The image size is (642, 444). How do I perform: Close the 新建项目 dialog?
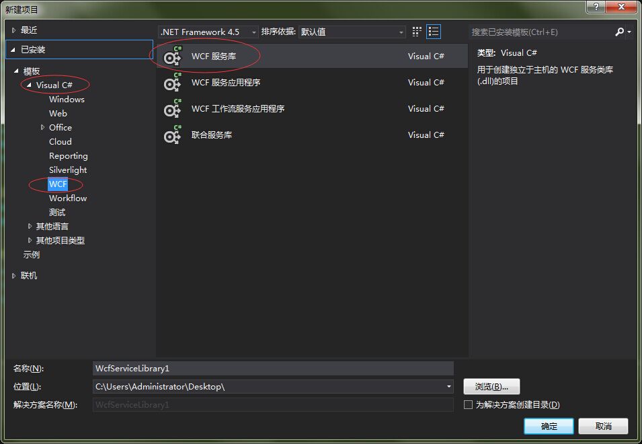620,7
